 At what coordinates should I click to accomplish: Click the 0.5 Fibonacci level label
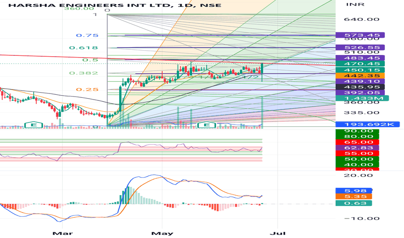[x=90, y=60]
